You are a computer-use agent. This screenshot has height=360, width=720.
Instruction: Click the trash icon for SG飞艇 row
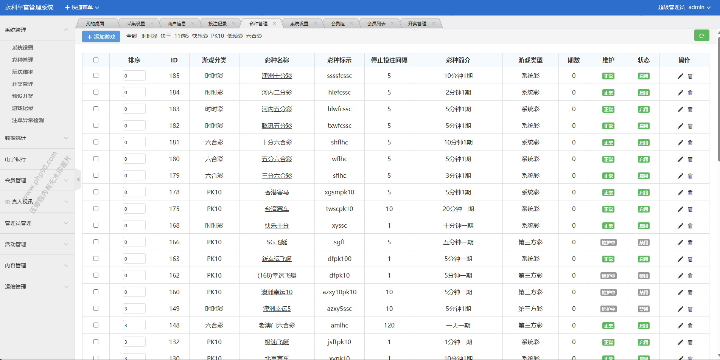[690, 242]
